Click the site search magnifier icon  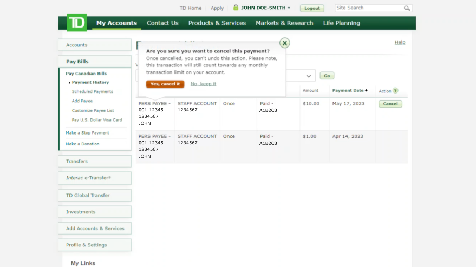(x=407, y=8)
